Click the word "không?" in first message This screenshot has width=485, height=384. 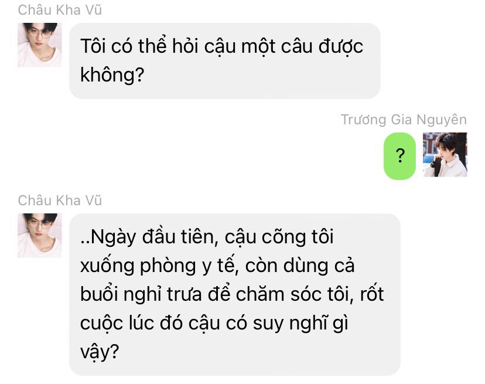coord(112,75)
